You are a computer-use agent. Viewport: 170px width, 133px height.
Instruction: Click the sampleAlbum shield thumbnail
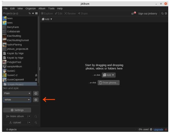pos(5,66)
